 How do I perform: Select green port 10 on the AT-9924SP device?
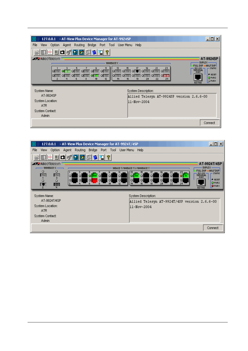tap(96, 76)
